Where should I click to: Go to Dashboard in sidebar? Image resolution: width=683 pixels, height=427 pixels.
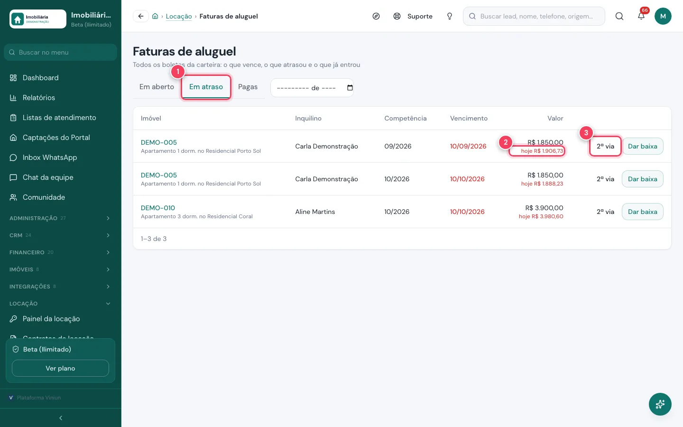(x=61, y=78)
